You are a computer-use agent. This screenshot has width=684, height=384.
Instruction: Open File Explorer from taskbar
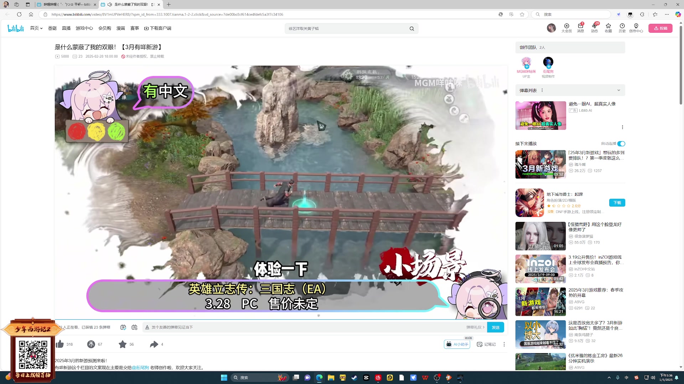331,378
